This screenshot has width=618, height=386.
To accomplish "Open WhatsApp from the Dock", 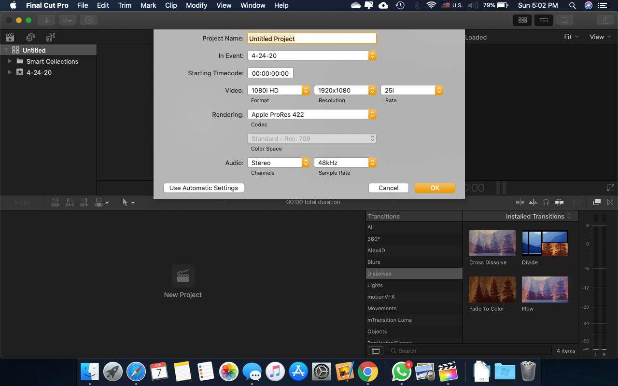I will (401, 372).
